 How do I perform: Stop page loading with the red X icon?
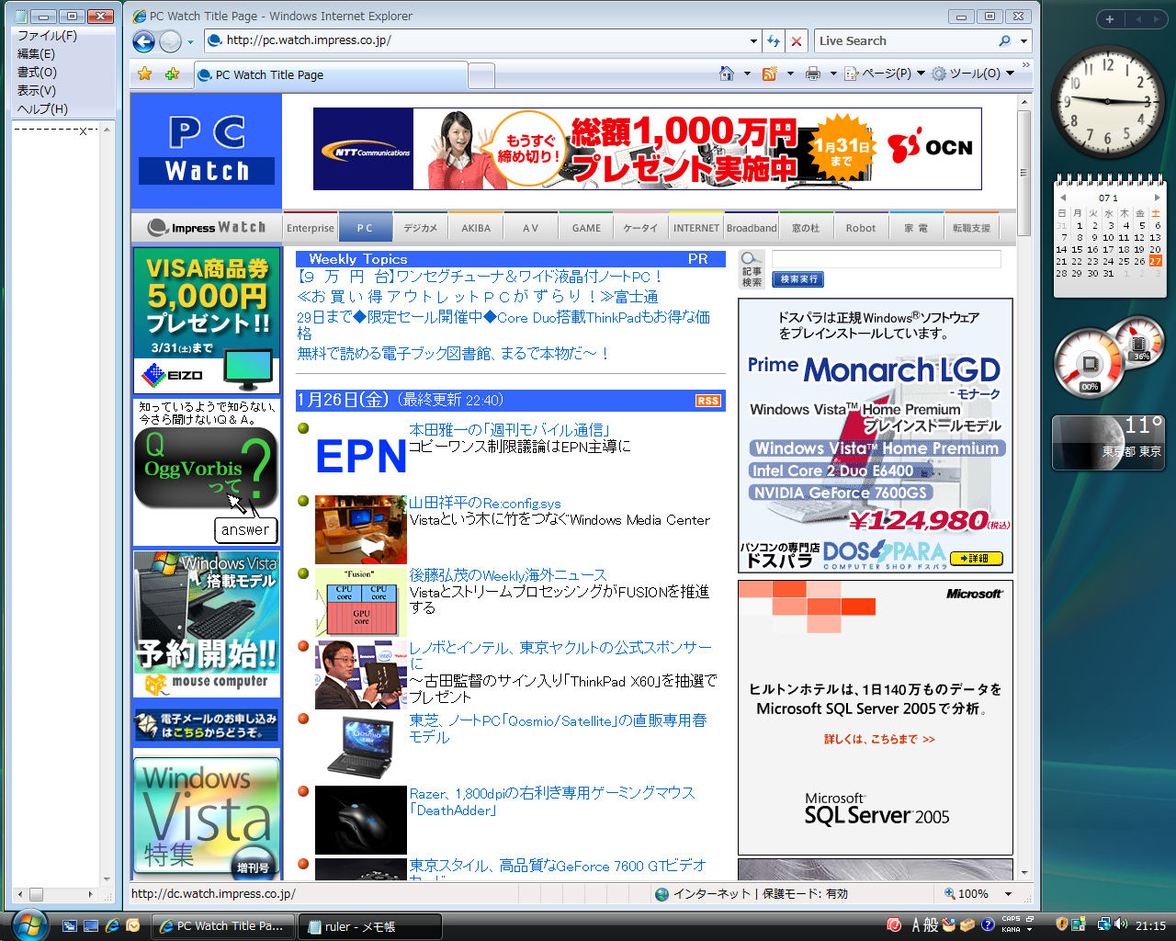[796, 40]
